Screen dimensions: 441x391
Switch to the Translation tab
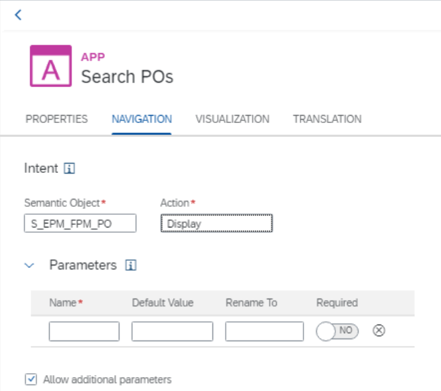coord(327,119)
